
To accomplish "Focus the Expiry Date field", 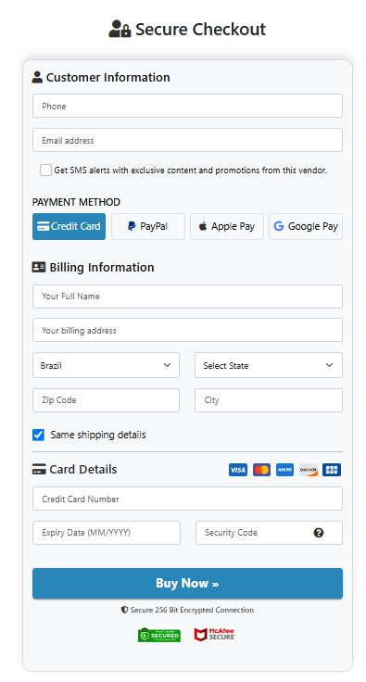I will point(107,533).
